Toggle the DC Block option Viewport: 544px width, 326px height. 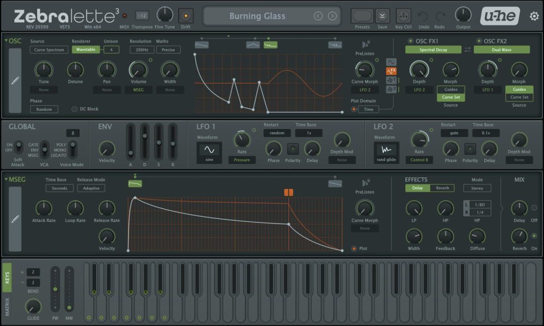pyautogui.click(x=74, y=109)
